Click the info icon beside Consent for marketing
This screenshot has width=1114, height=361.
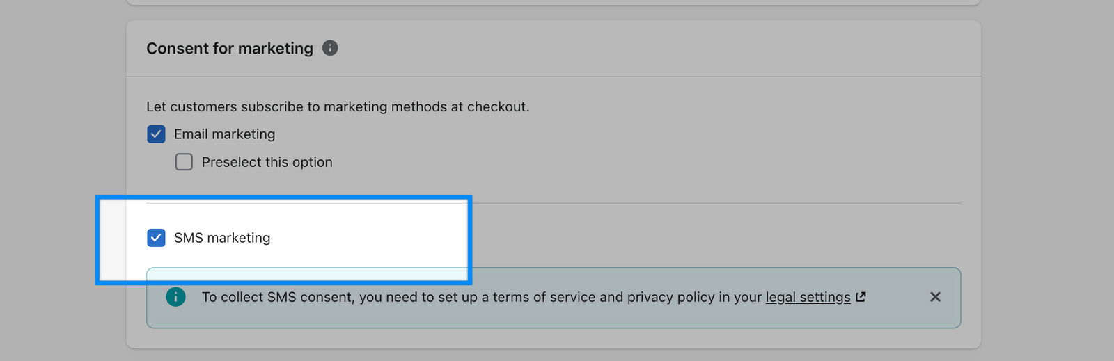click(330, 48)
